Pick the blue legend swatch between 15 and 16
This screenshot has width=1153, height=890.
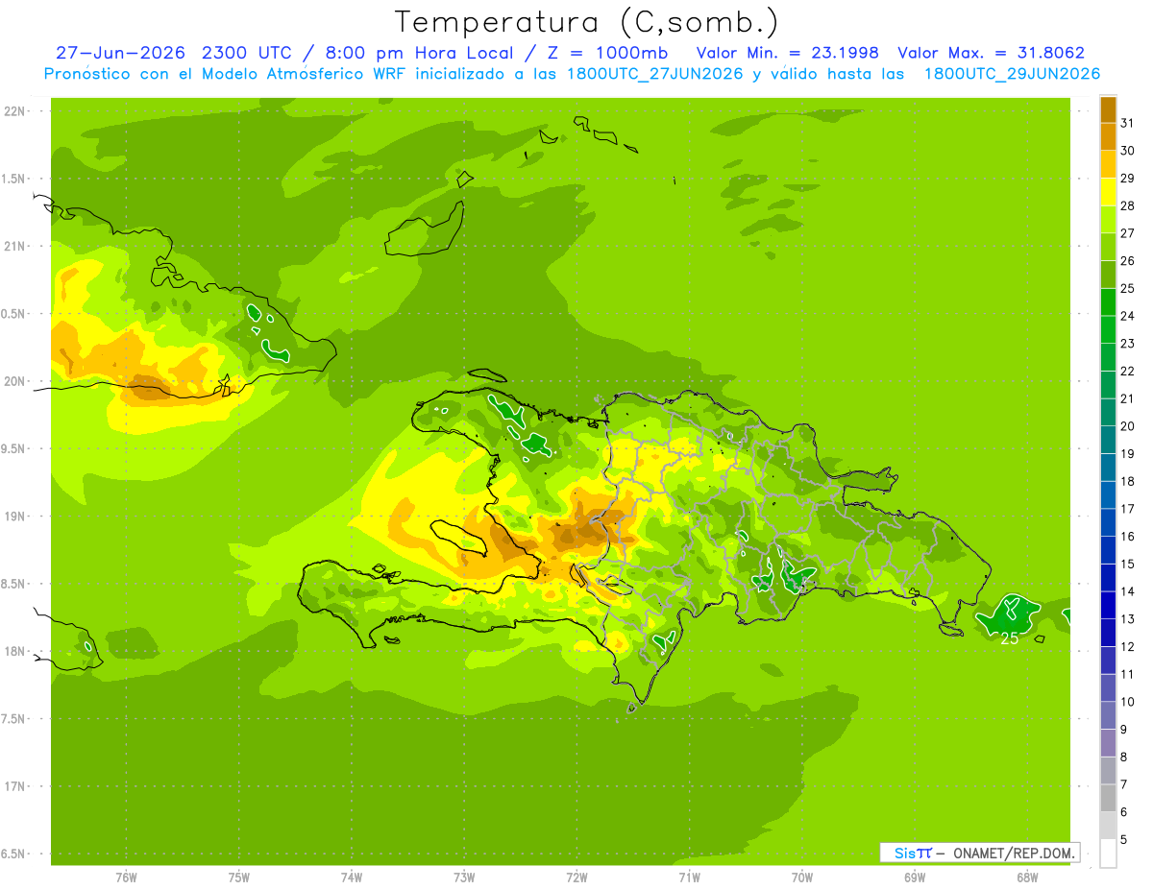(x=1108, y=551)
